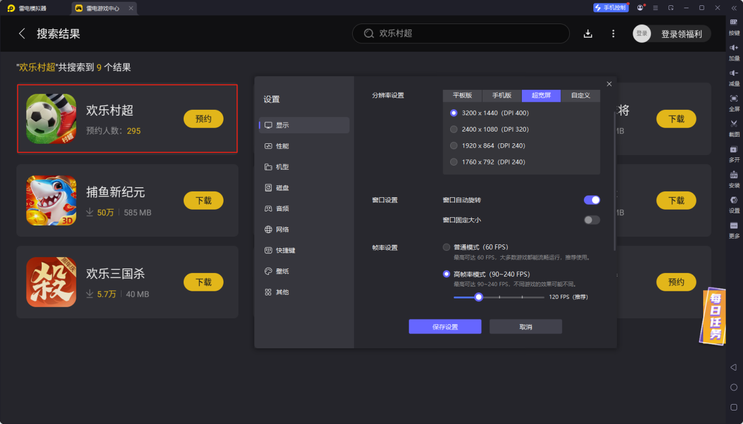Click the settings dialog vertical scrollbar
Viewport: 743px width, 424px height.
point(614,181)
